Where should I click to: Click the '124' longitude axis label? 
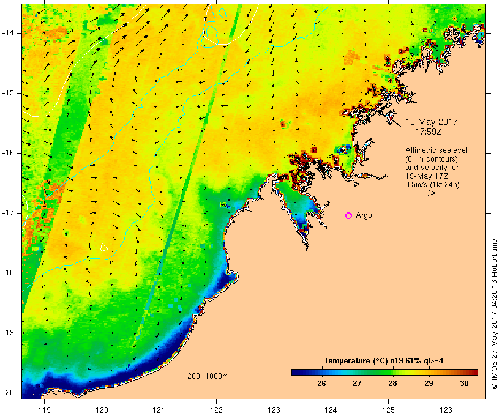(x=331, y=410)
